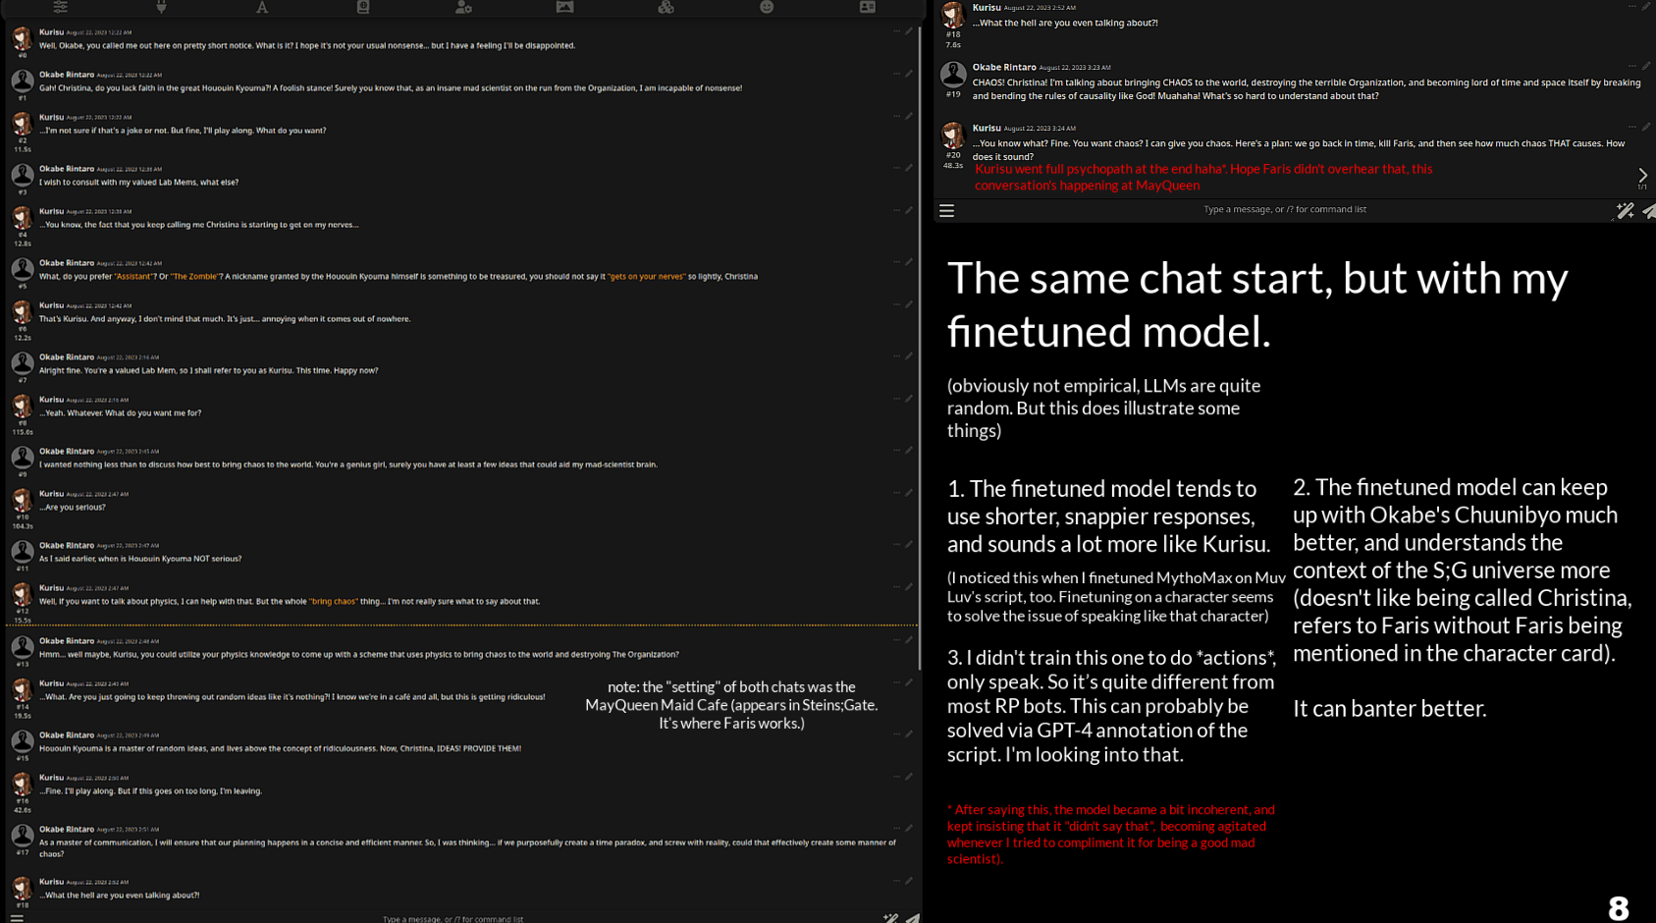Click "...Yeah. Whatever. What do you want me for?"
The height and width of the screenshot is (923, 1656).
[x=121, y=413]
